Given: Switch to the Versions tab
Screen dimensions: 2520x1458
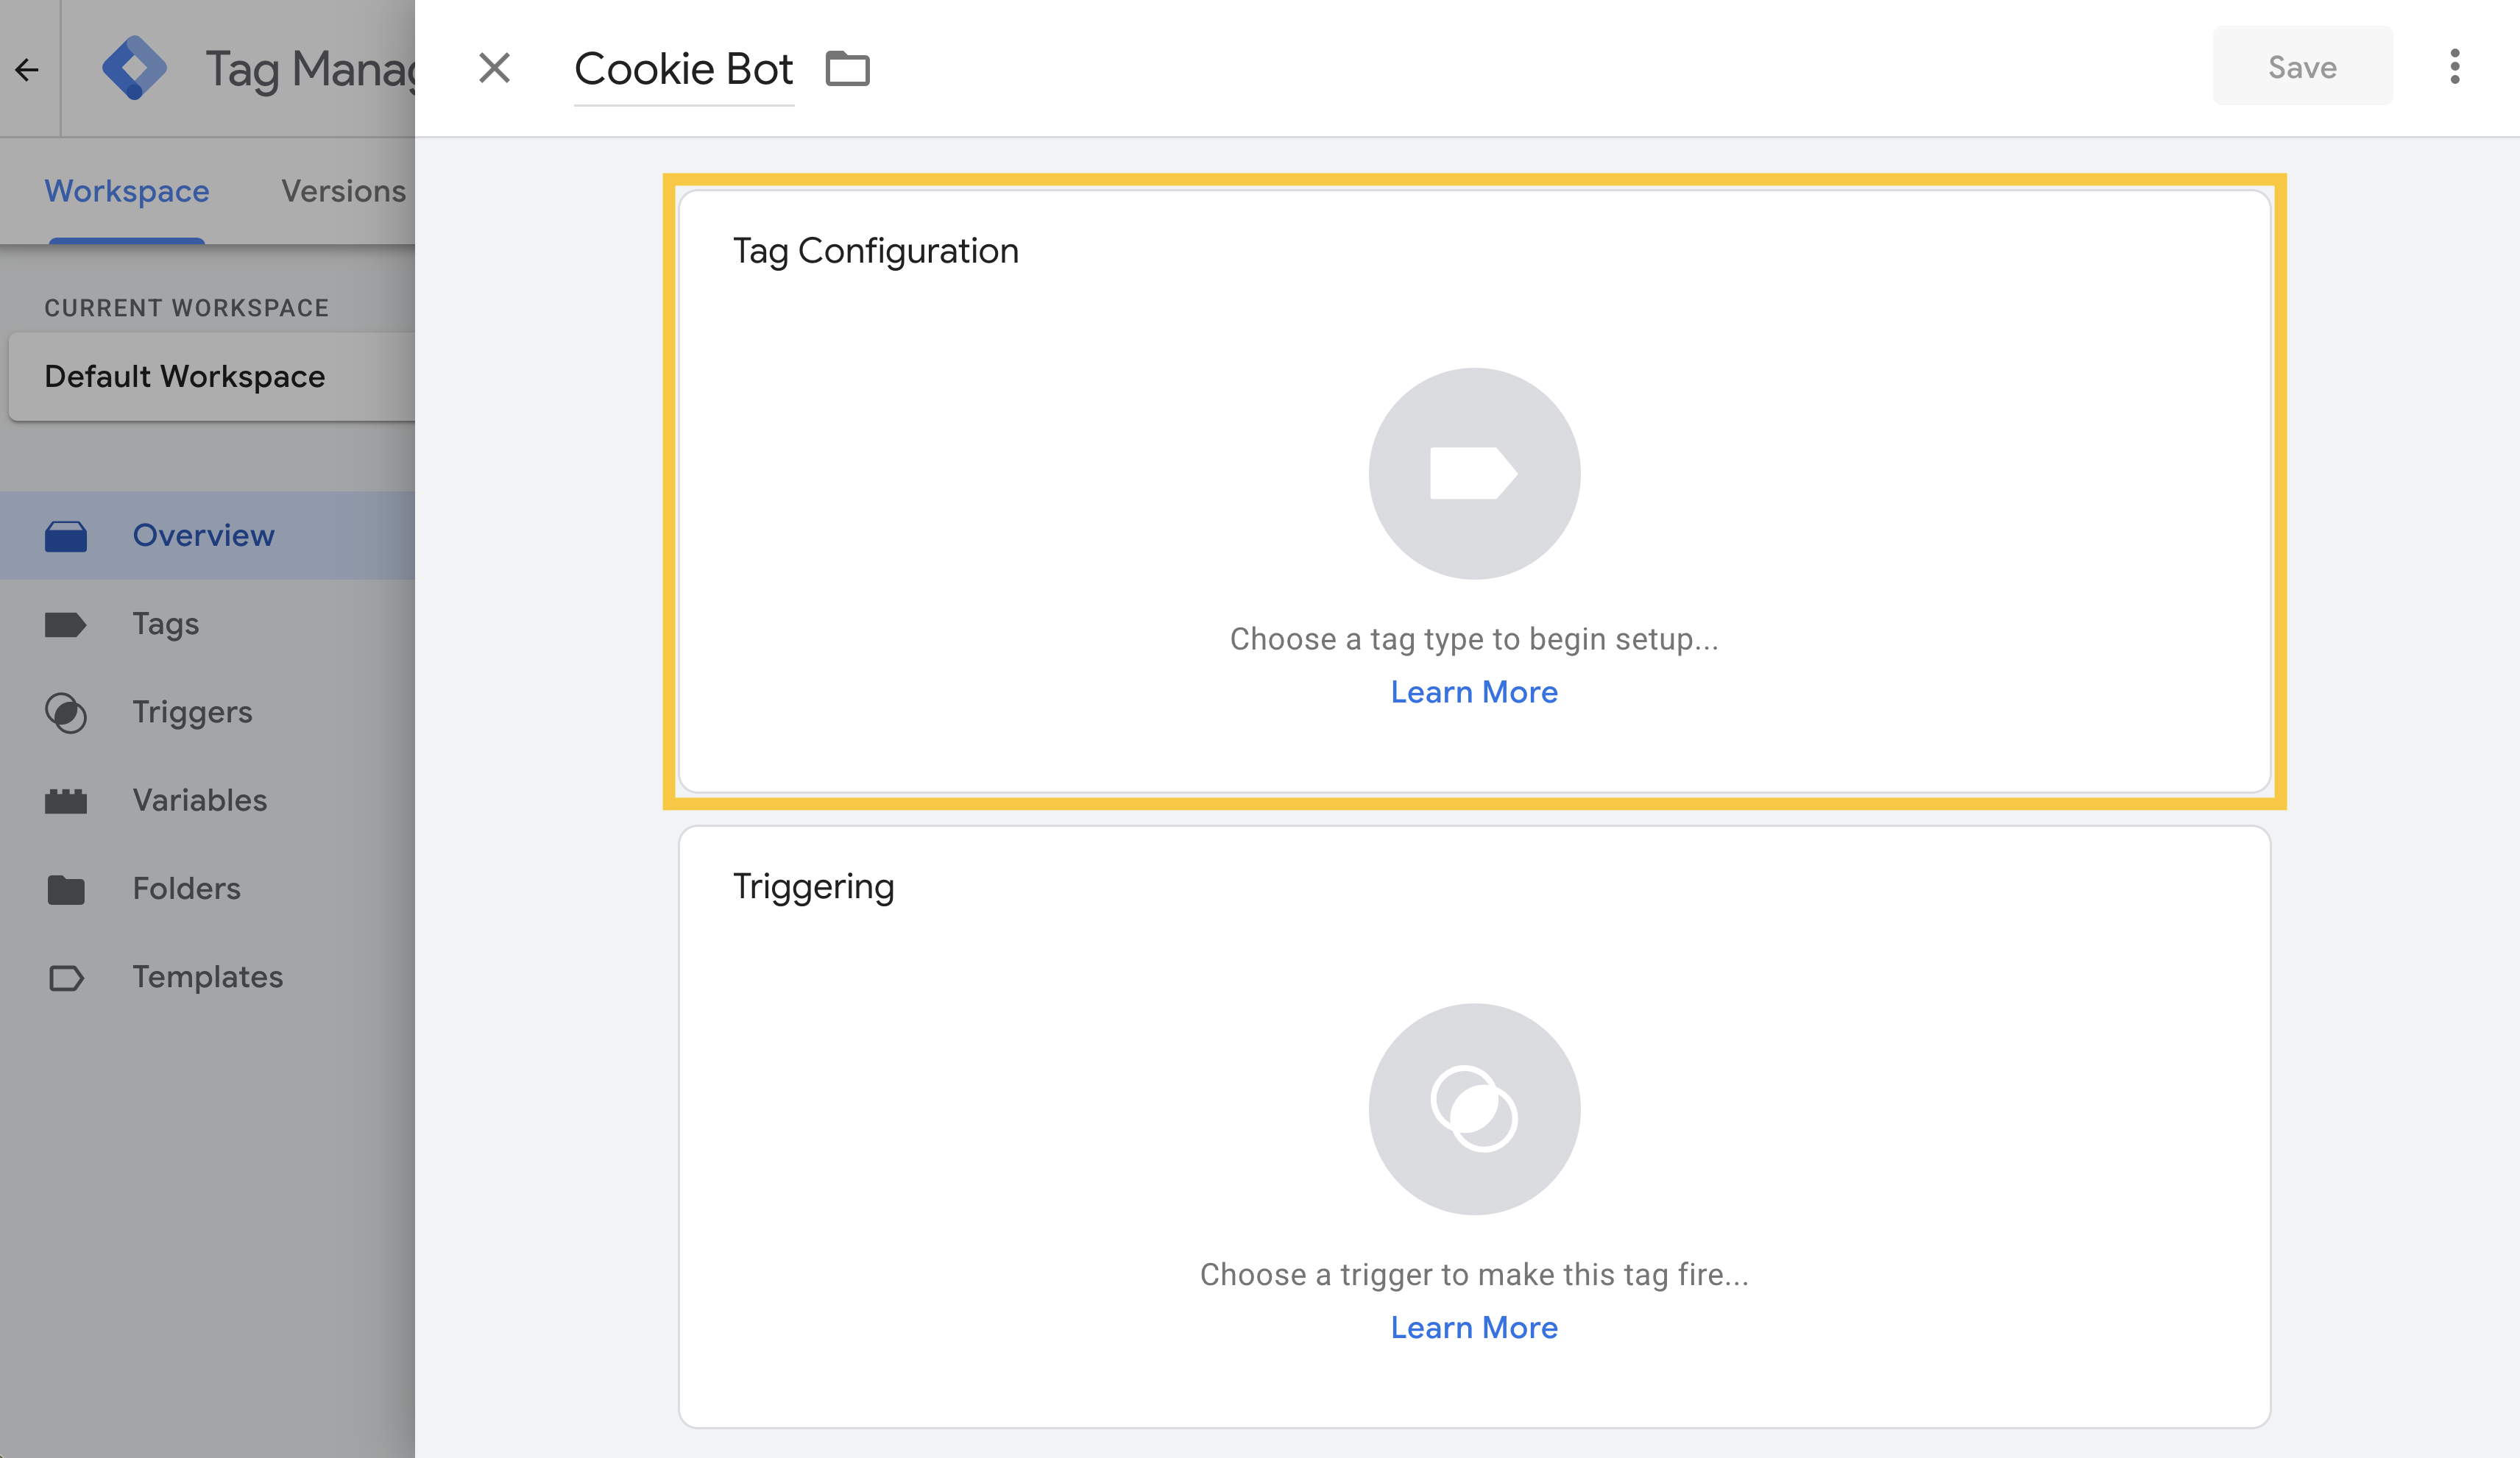Looking at the screenshot, I should coord(343,191).
